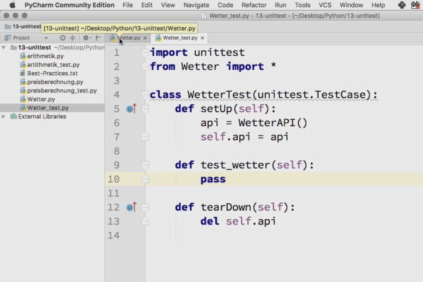Click 'import unittest' on line 1
The image size is (423, 282).
(197, 53)
